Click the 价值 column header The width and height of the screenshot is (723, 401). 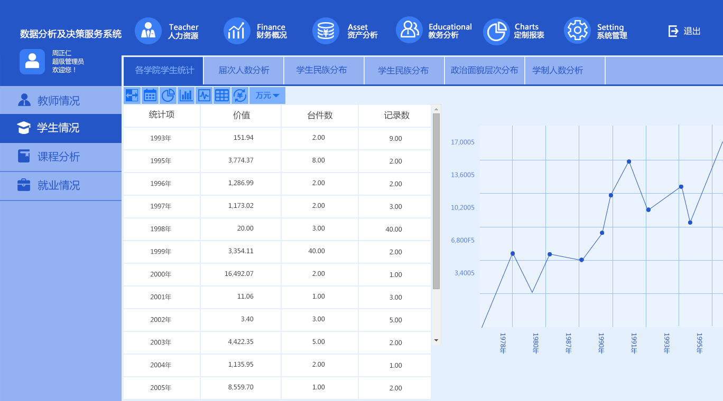pos(242,116)
